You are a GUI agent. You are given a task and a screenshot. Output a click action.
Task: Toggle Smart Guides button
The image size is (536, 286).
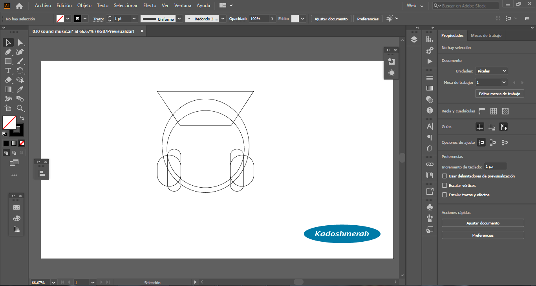(503, 127)
